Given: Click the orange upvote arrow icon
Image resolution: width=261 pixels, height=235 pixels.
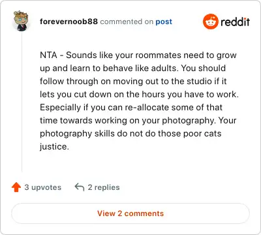Looking at the screenshot, I should click(16, 187).
